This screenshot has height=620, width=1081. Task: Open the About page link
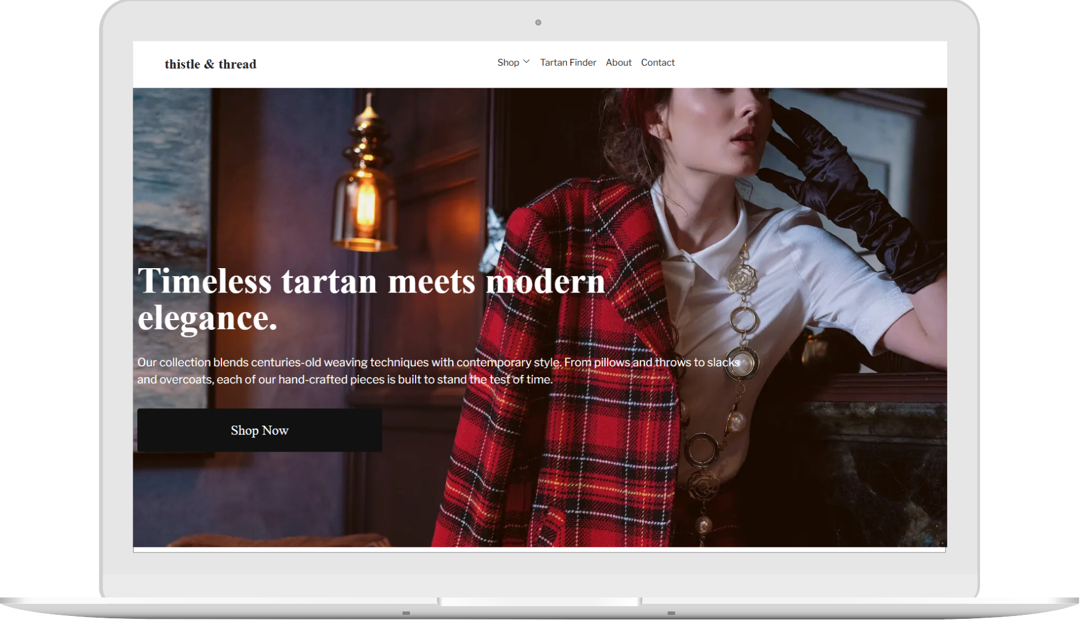[618, 62]
